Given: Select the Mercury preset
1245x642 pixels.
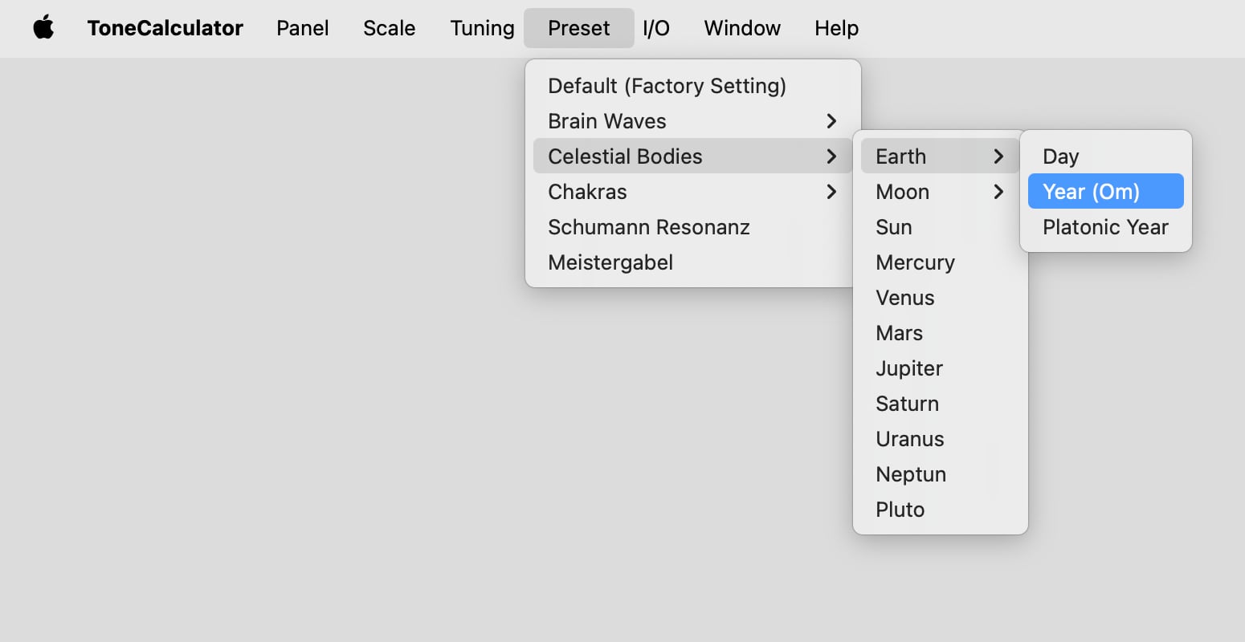Looking at the screenshot, I should (x=915, y=262).
